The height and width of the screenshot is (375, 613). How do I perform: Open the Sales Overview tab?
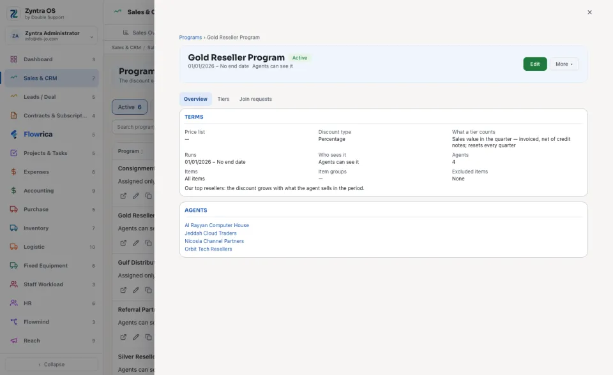(139, 33)
